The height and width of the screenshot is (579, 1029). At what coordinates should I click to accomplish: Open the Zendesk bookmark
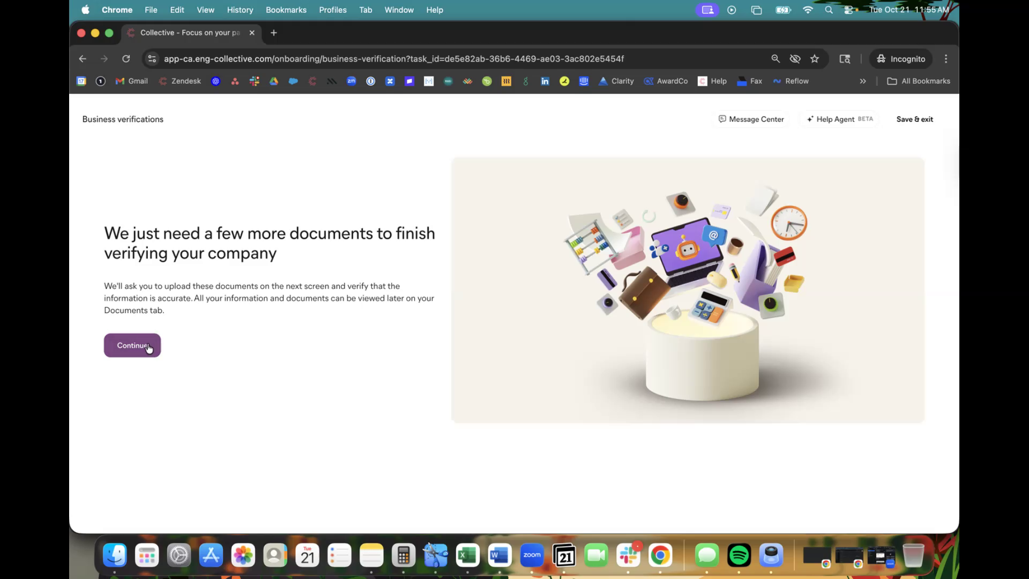click(x=180, y=81)
